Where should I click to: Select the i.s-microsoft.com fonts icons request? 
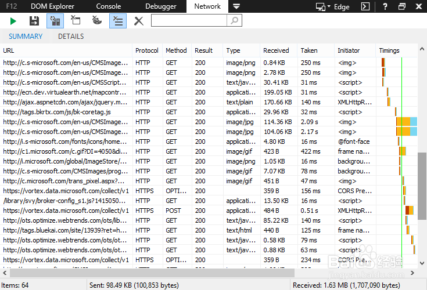point(209,142)
